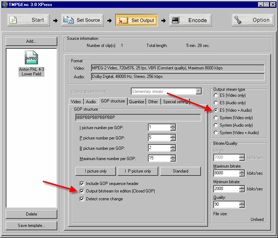Increase B picture number per GOP
This screenshot has height=238, width=278.
point(173,146)
